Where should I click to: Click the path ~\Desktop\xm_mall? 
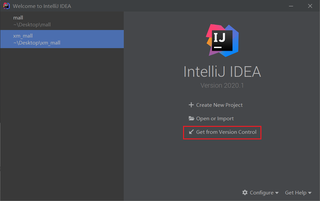[x=37, y=43]
